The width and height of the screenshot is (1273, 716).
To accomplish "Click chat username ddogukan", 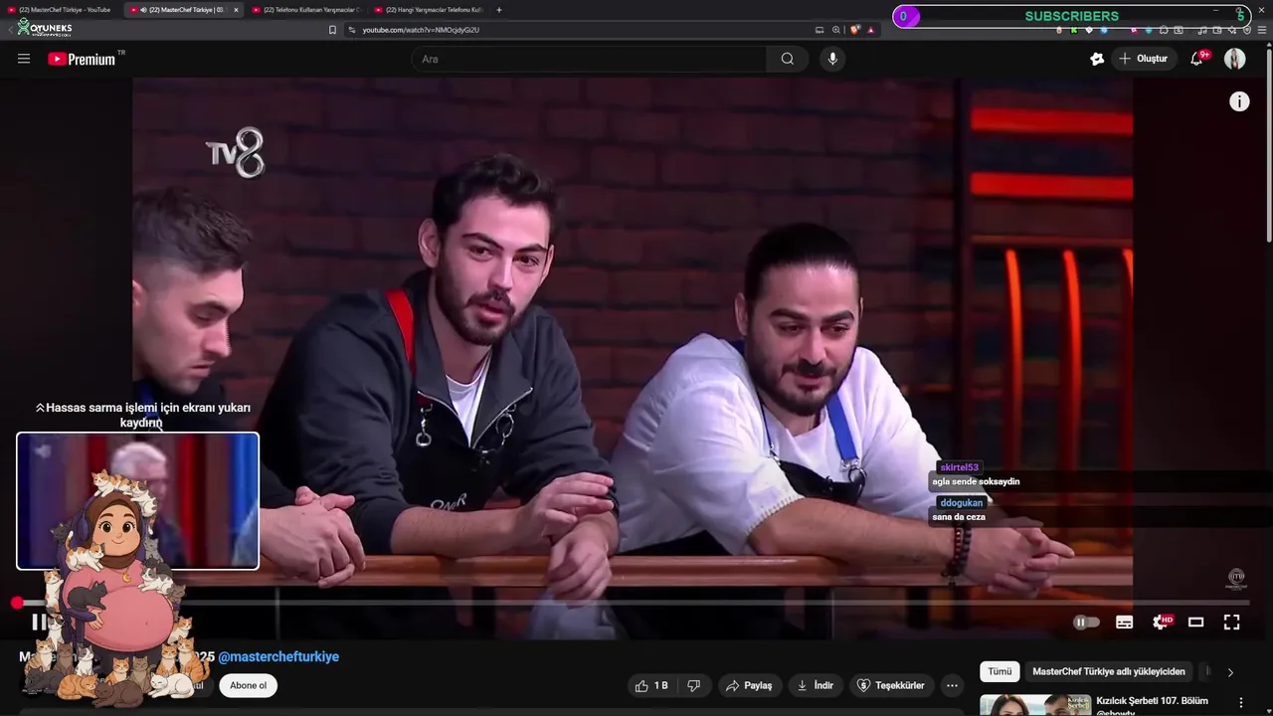I will pos(961,503).
